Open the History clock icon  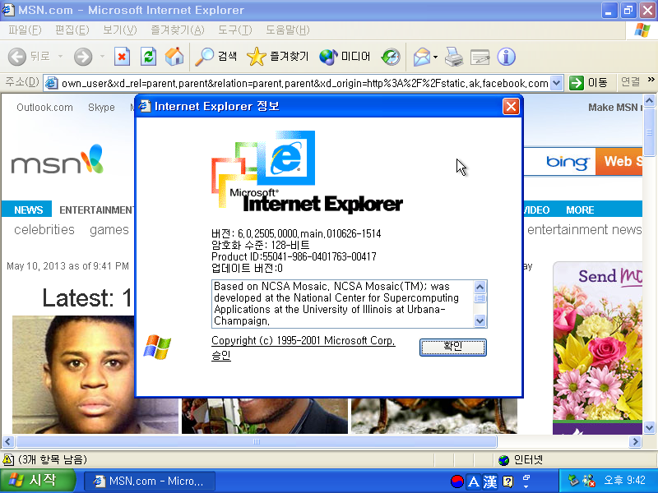coord(391,56)
